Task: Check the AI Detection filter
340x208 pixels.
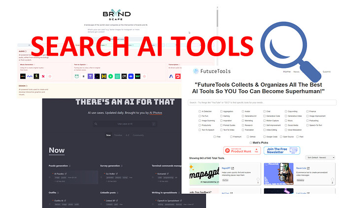Action: pos(200,111)
